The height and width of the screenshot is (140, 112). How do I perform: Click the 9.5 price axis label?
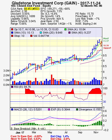(x=105, y=55)
